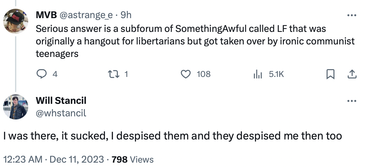Like MVB's tweet with the heart icon
366x167 pixels.
pyautogui.click(x=186, y=74)
